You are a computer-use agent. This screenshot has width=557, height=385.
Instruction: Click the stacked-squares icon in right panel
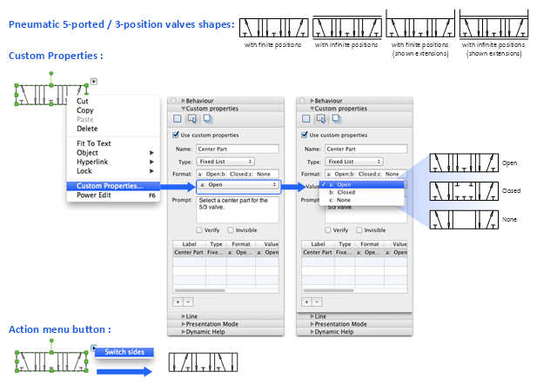(337, 119)
